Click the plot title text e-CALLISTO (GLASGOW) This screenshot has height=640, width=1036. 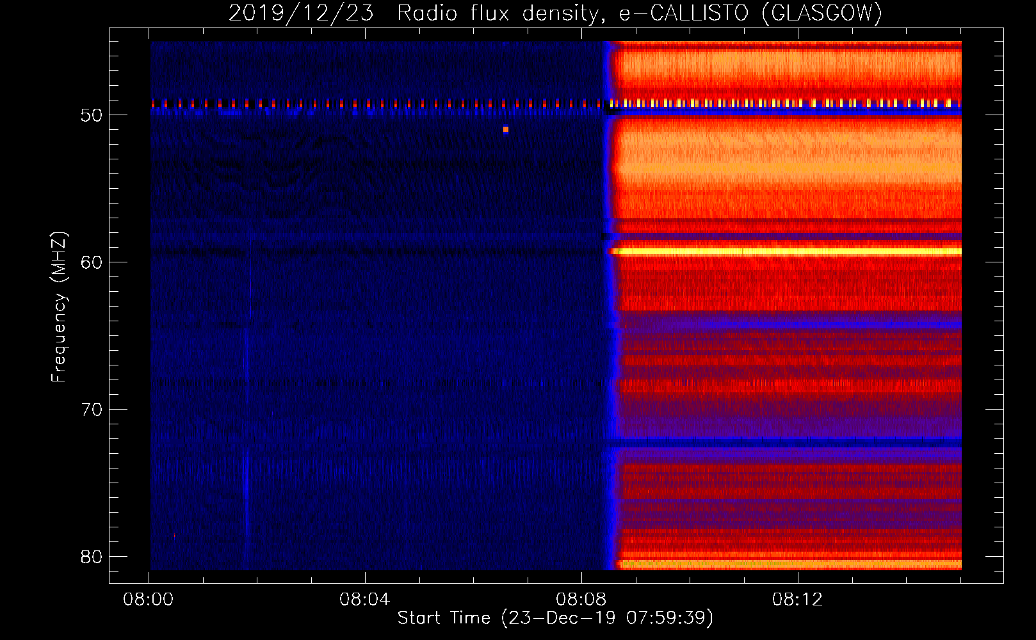point(750,13)
